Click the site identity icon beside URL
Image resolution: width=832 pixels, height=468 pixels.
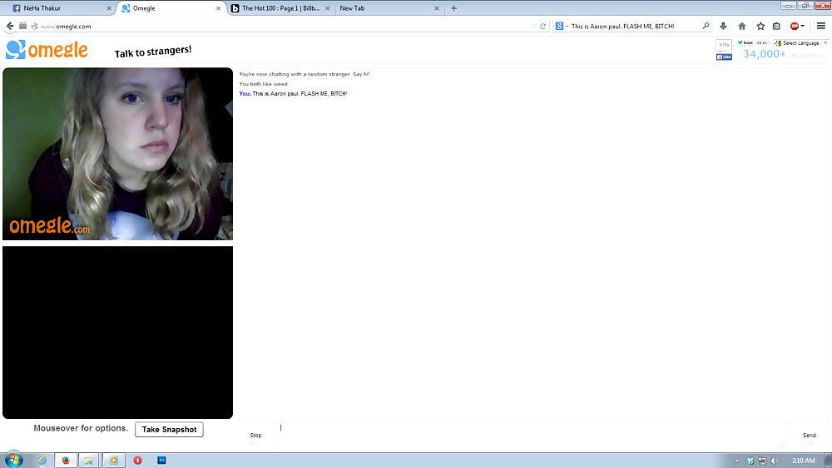[x=34, y=26]
